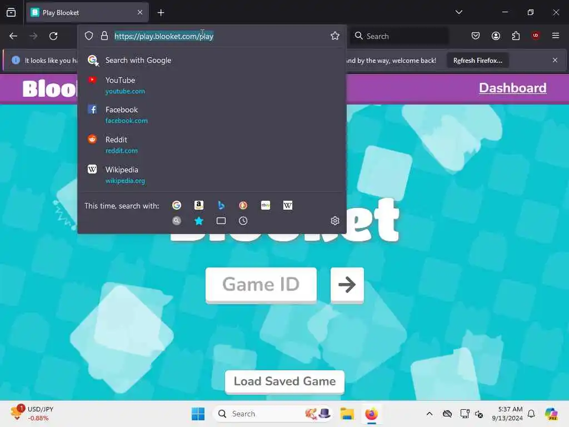Click Refresh Firefox button
The height and width of the screenshot is (427, 569).
coord(477,61)
